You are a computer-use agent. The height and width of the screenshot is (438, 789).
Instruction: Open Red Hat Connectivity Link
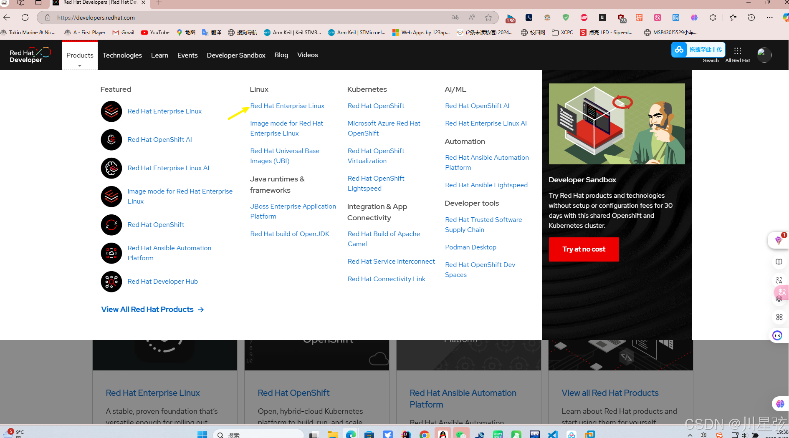[386, 279]
